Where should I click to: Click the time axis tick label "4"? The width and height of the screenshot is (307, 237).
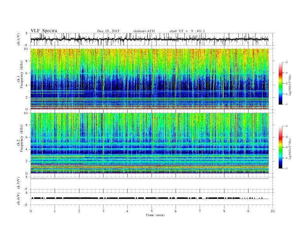(x=127, y=211)
